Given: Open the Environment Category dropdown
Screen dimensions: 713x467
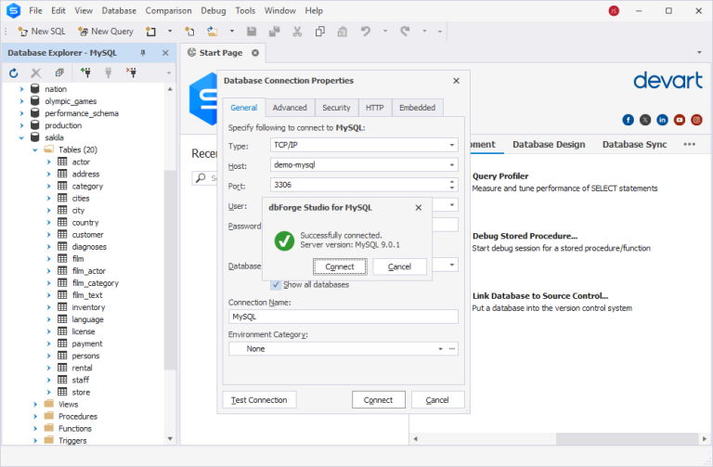Looking at the screenshot, I should tap(441, 349).
